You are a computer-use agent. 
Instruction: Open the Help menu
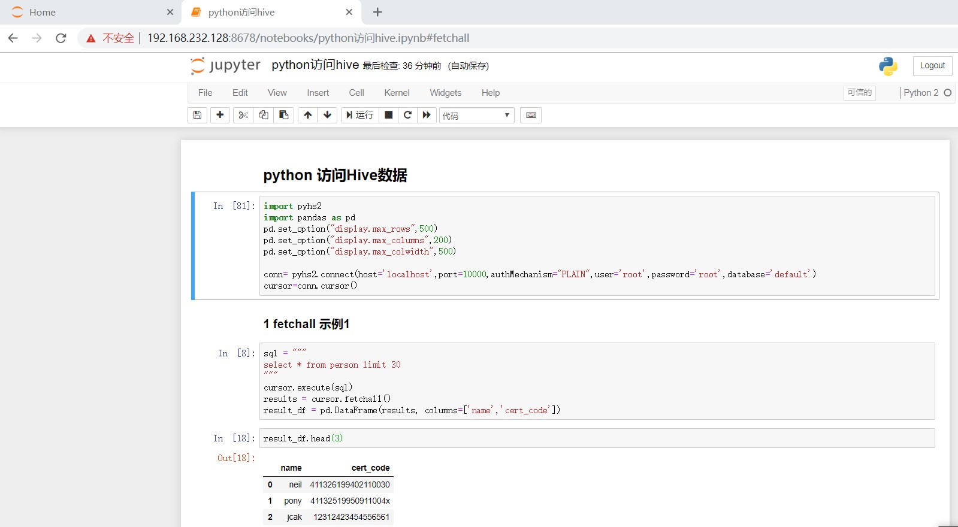click(x=491, y=93)
